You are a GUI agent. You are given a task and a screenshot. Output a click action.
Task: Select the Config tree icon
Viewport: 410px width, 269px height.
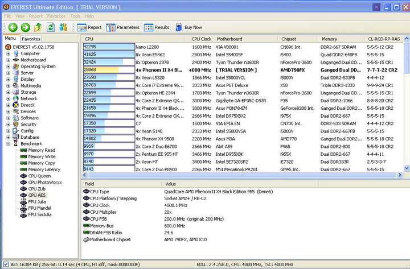(16, 131)
